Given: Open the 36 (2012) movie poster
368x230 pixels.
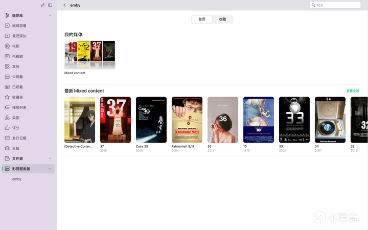Looking at the screenshot, I should (x=223, y=120).
